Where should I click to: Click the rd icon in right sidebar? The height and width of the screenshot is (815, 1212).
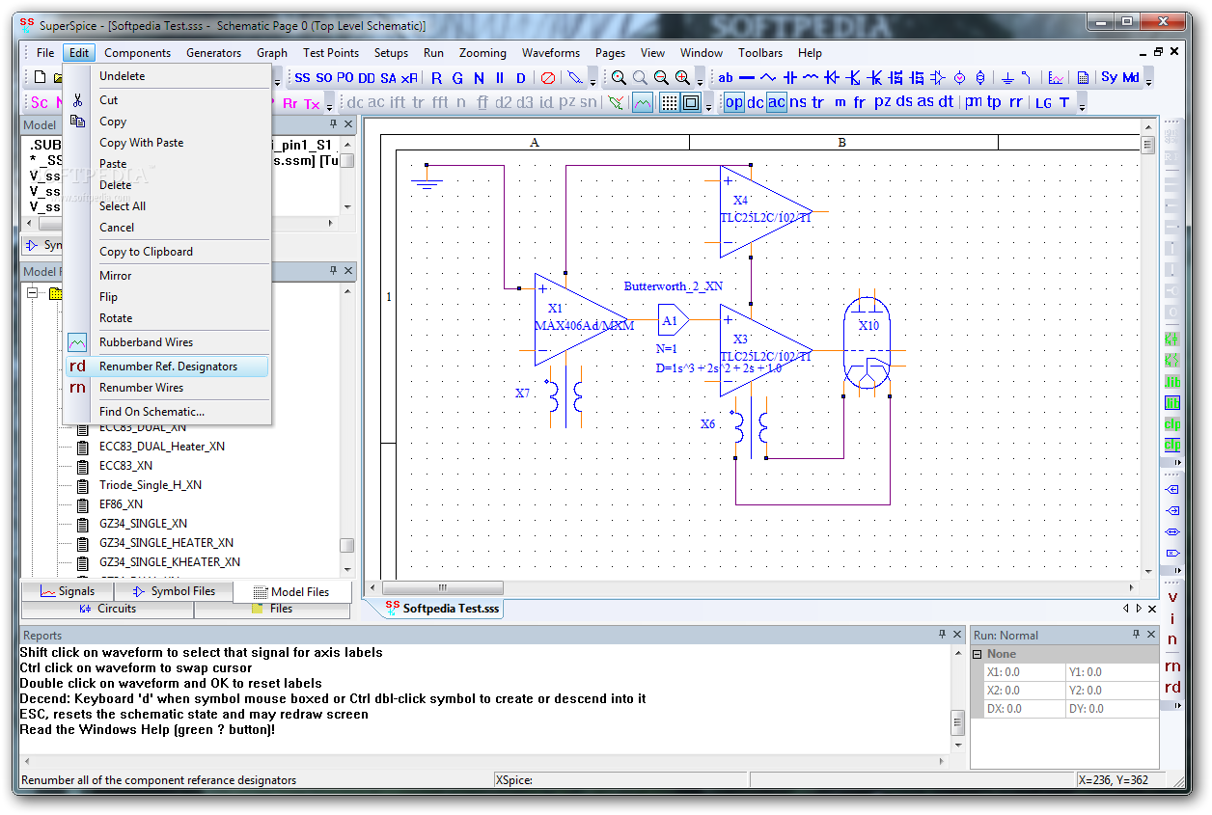pos(1172,687)
